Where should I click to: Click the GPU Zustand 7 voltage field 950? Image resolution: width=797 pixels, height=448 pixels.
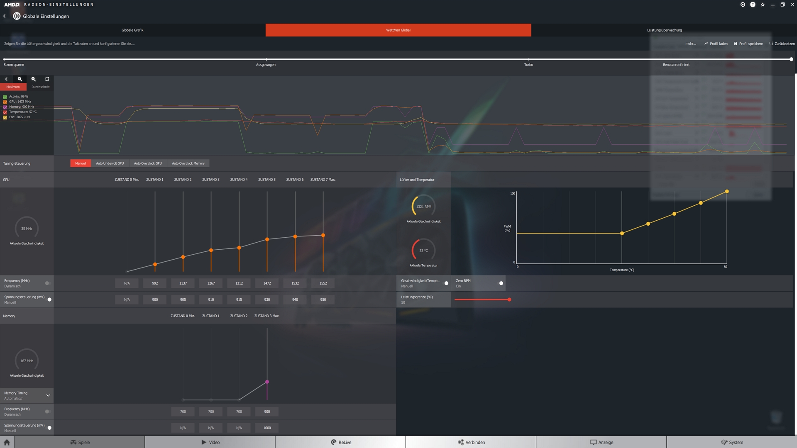pyautogui.click(x=323, y=299)
